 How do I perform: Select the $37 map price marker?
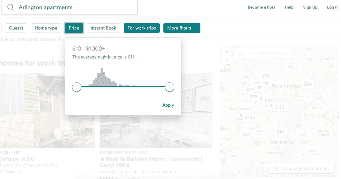pyautogui.click(x=269, y=100)
